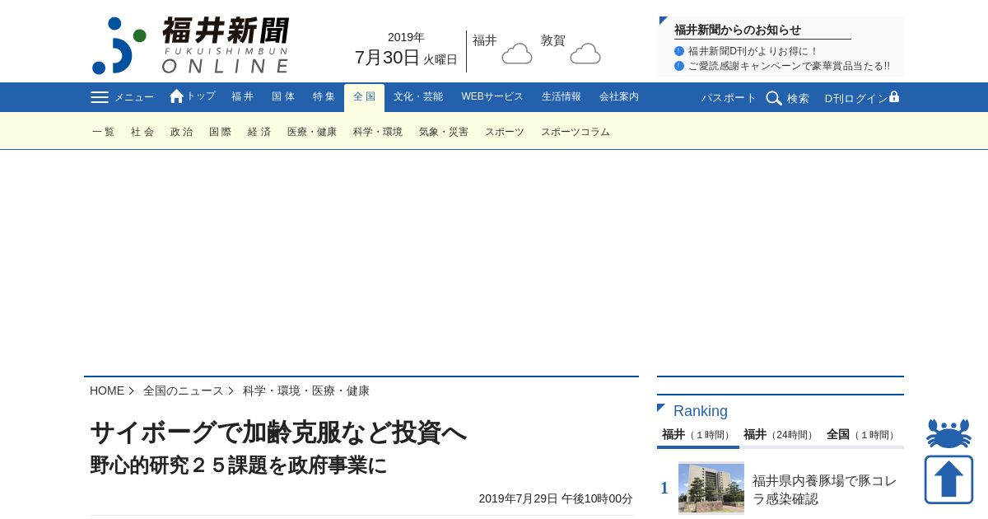Screen dimensions: 988x519
Task: Switch to the 福井（1時間）ranking tab
Action: [697, 435]
